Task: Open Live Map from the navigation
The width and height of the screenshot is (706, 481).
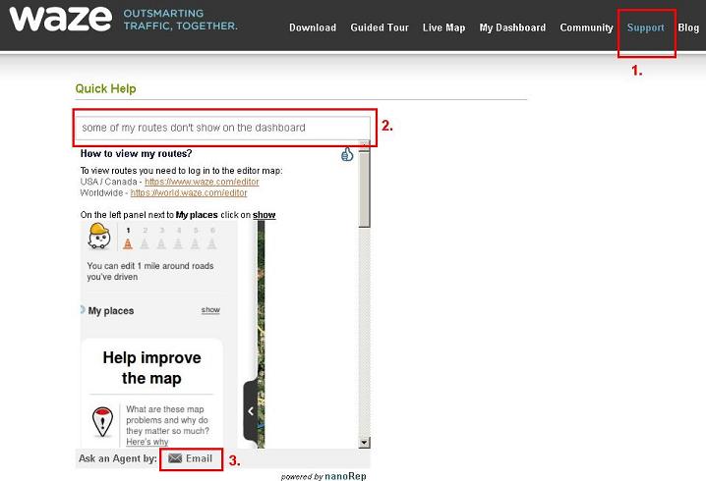Action: point(443,27)
